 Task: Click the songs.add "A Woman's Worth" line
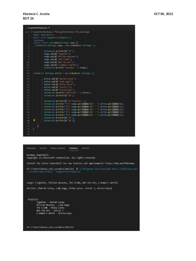click(61, 65)
